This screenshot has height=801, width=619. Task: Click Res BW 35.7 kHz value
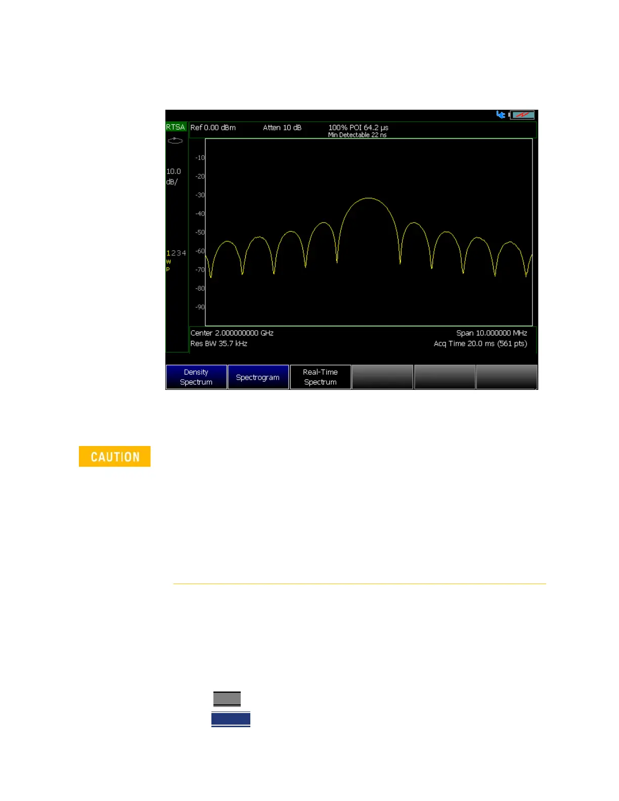(219, 343)
